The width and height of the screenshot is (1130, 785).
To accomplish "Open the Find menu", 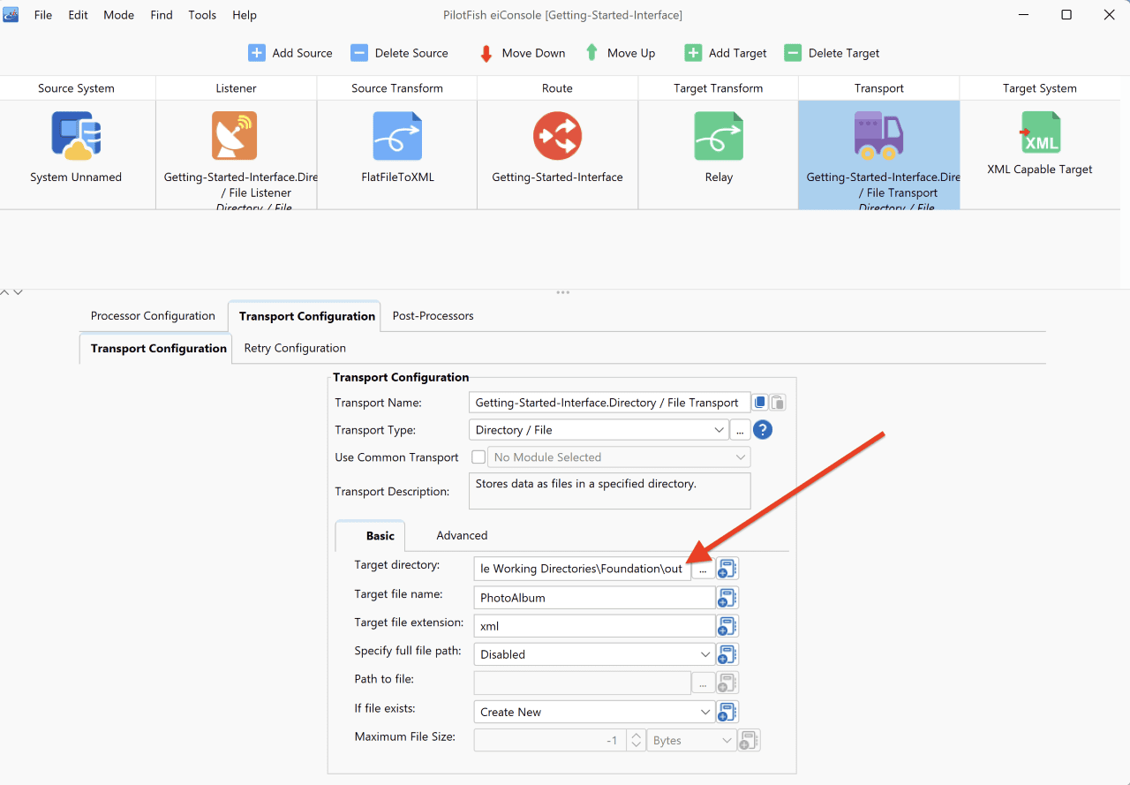I will [162, 15].
